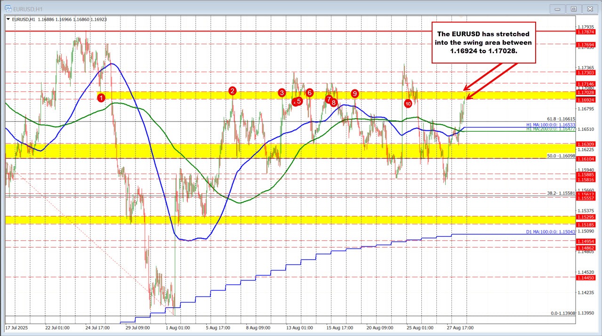Select the 1.17303 price level label
Image resolution: width=602 pixels, height=336 pixels.
pyautogui.click(x=586, y=72)
